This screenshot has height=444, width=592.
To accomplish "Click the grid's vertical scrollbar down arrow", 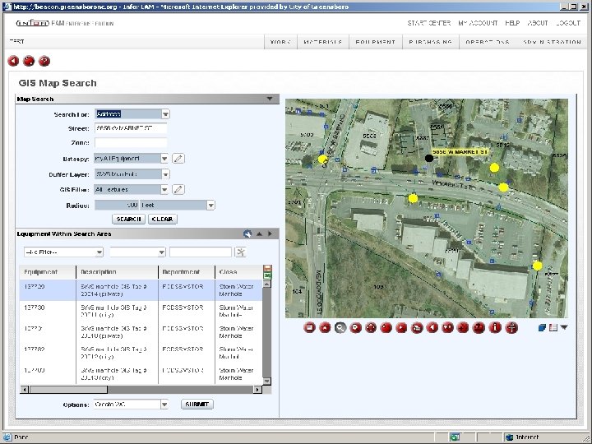I will (x=266, y=381).
